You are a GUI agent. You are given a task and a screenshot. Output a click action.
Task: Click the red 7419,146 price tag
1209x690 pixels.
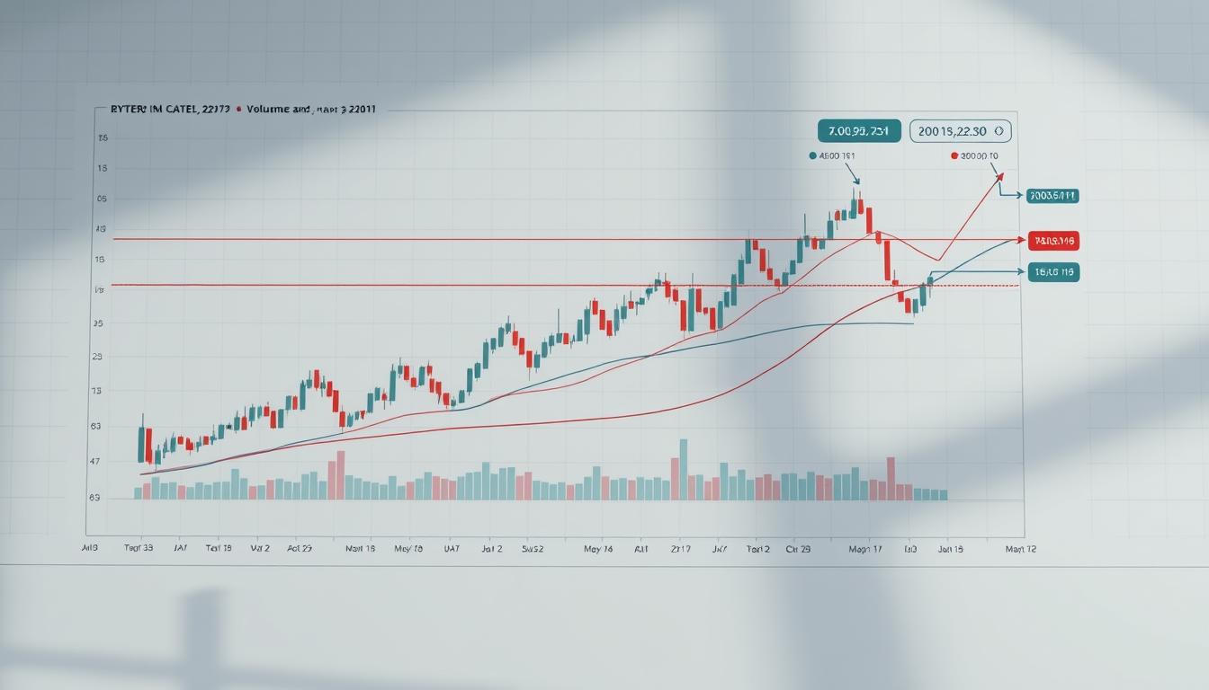1054,240
